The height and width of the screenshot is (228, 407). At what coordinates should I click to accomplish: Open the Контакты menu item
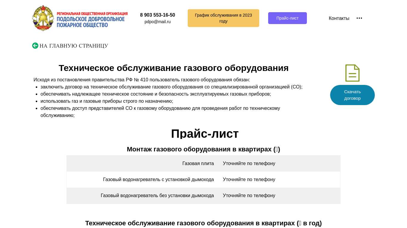tap(339, 18)
